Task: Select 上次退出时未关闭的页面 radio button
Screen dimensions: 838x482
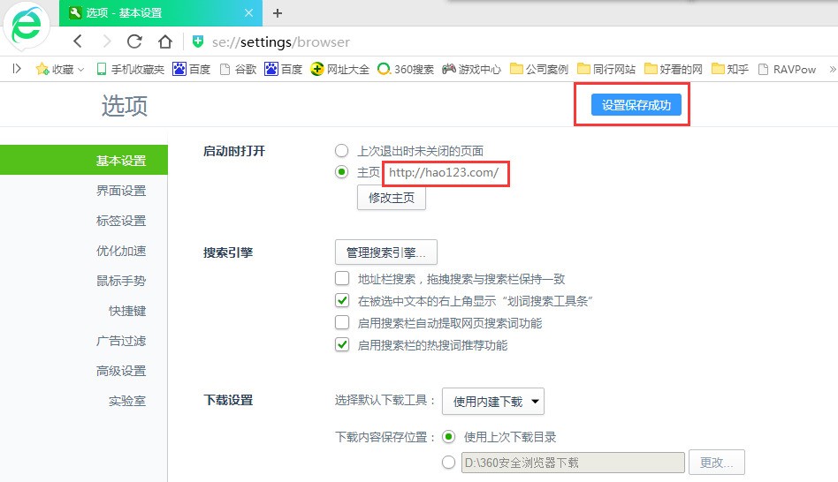Action: point(342,151)
